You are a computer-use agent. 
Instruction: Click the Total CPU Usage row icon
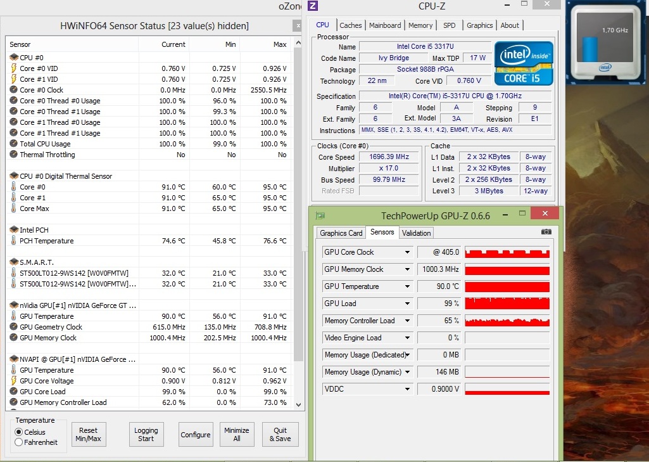(x=14, y=143)
